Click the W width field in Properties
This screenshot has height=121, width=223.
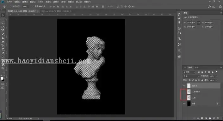pos(191,23)
